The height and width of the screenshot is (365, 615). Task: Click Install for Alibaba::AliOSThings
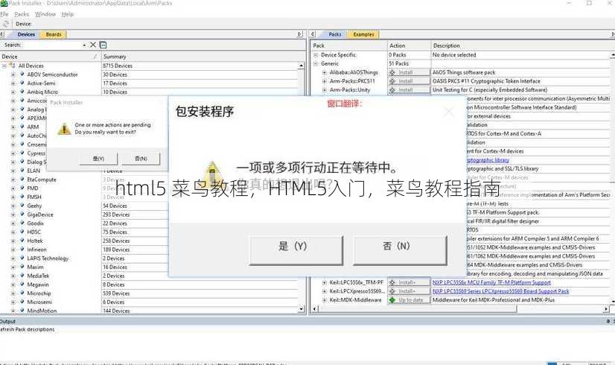409,72
